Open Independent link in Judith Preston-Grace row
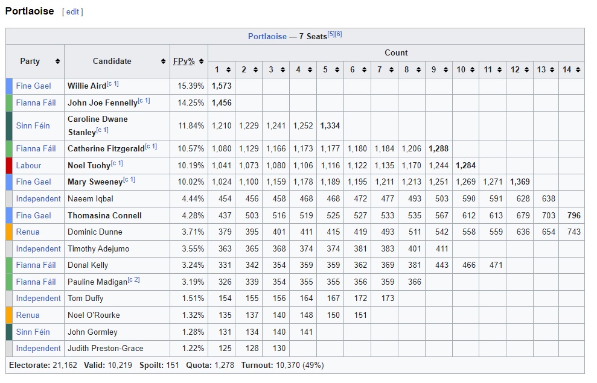 (x=39, y=348)
